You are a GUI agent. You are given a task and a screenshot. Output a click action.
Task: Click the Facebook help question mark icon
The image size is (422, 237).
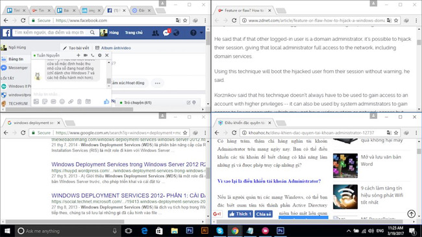click(193, 33)
